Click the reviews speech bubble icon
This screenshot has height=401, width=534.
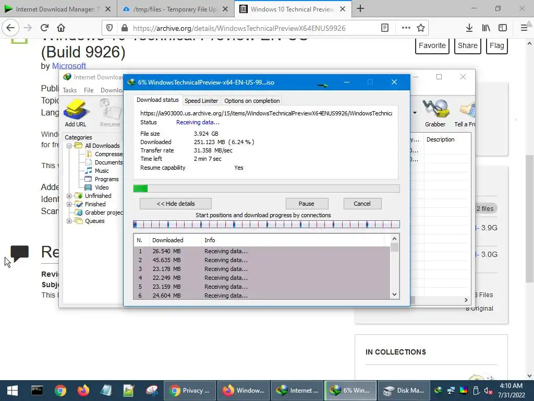[x=19, y=253]
